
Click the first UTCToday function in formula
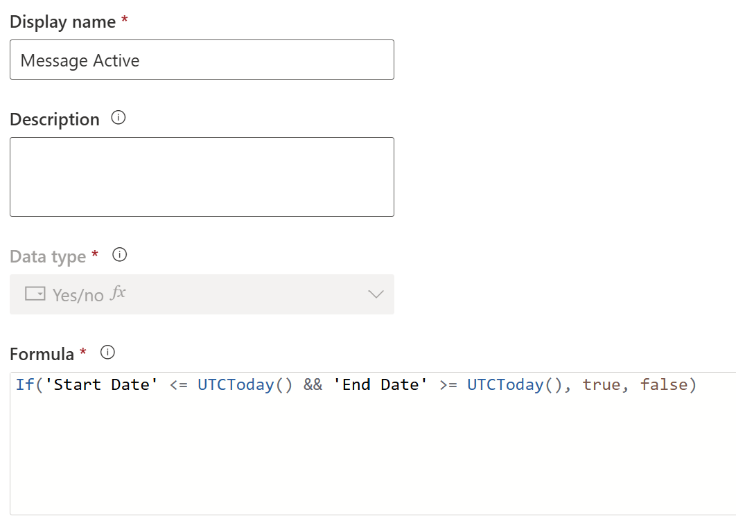pyautogui.click(x=236, y=384)
